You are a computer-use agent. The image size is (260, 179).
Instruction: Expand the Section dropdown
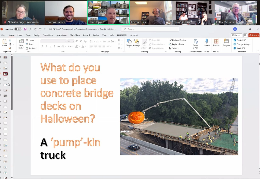[x=31, y=48]
